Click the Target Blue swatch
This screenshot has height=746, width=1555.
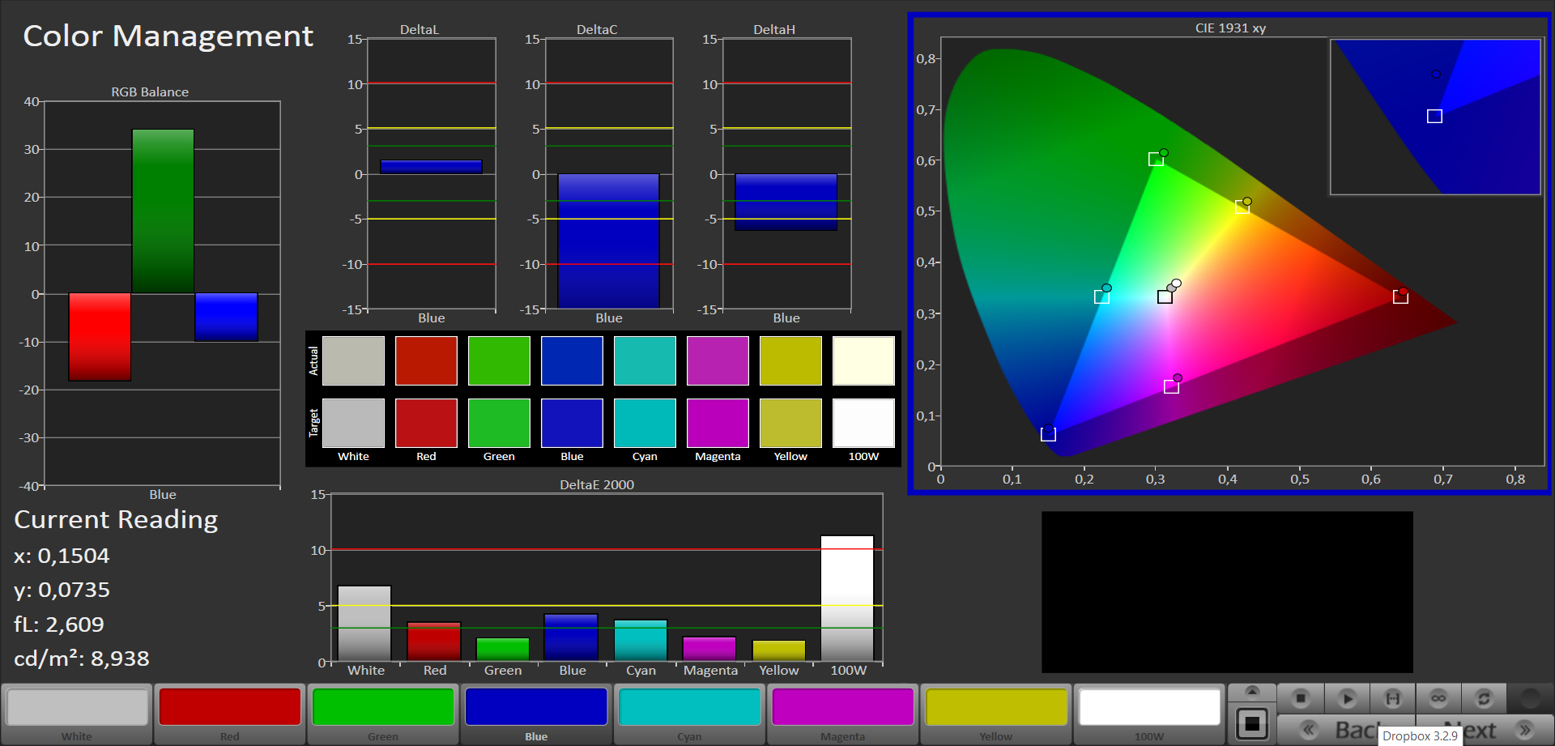click(x=572, y=423)
